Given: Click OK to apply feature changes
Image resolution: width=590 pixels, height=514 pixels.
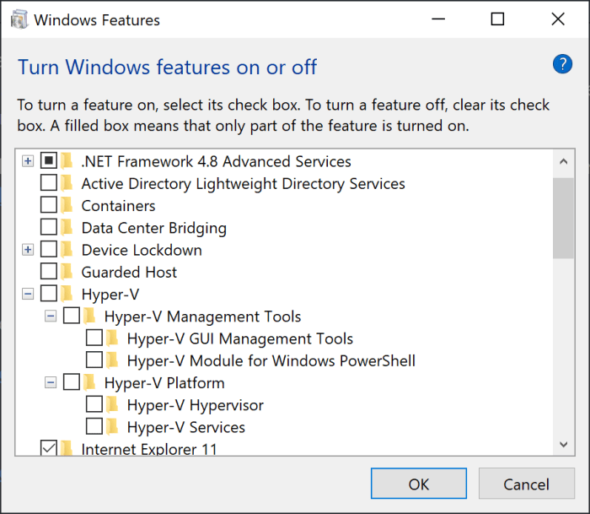Looking at the screenshot, I should click(418, 484).
